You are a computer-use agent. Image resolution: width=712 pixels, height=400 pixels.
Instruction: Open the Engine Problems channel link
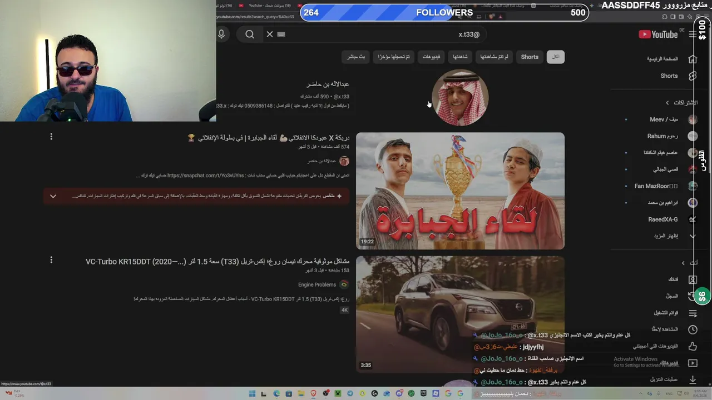tap(317, 284)
